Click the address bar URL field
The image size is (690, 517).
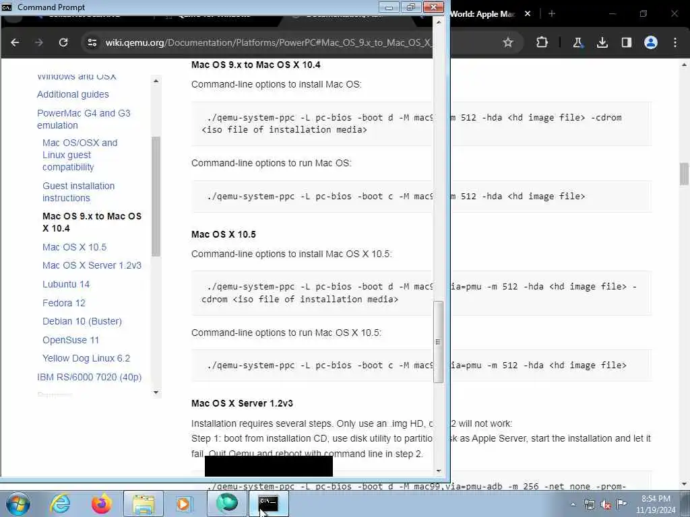pyautogui.click(x=268, y=42)
